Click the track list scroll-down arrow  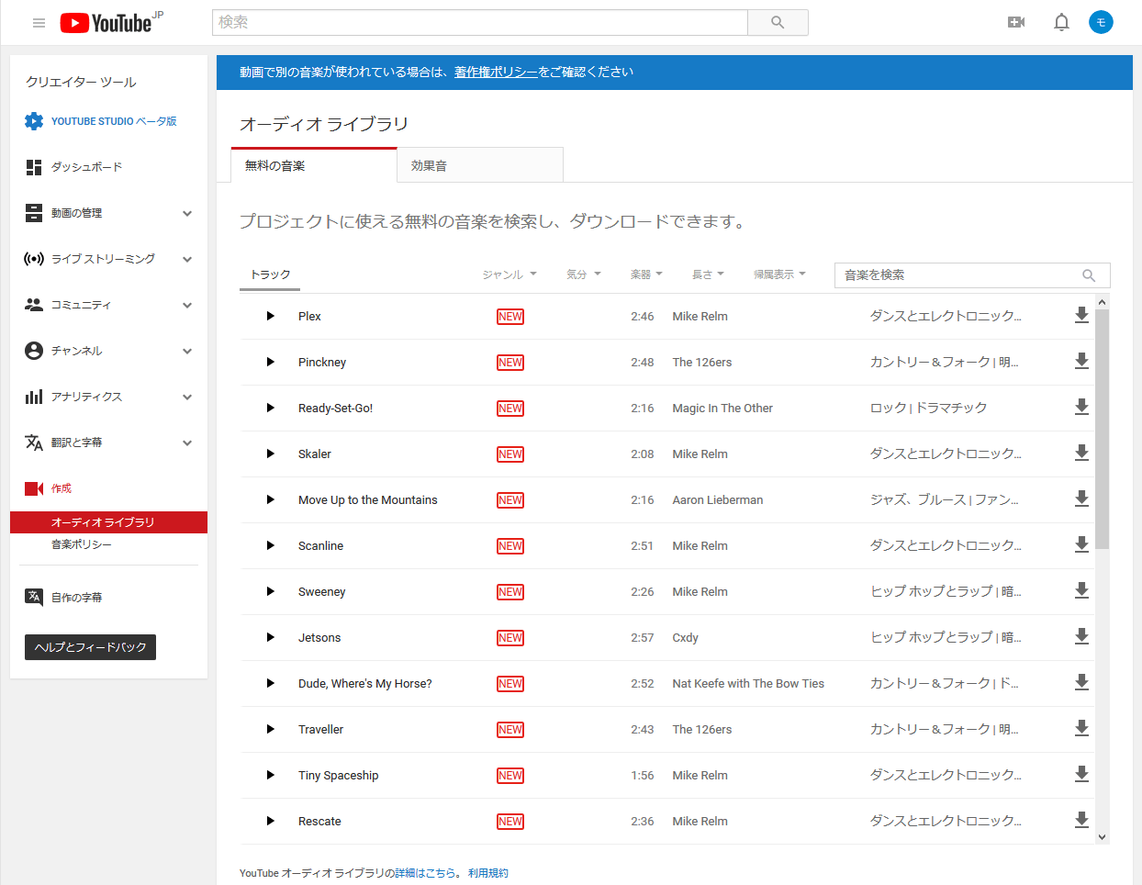pos(1103,837)
